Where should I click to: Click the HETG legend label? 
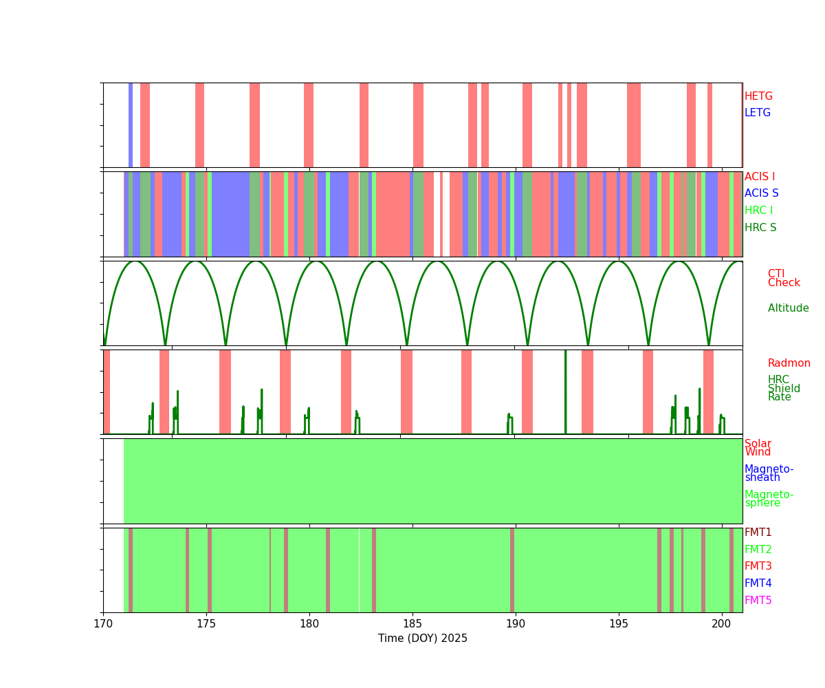click(758, 96)
